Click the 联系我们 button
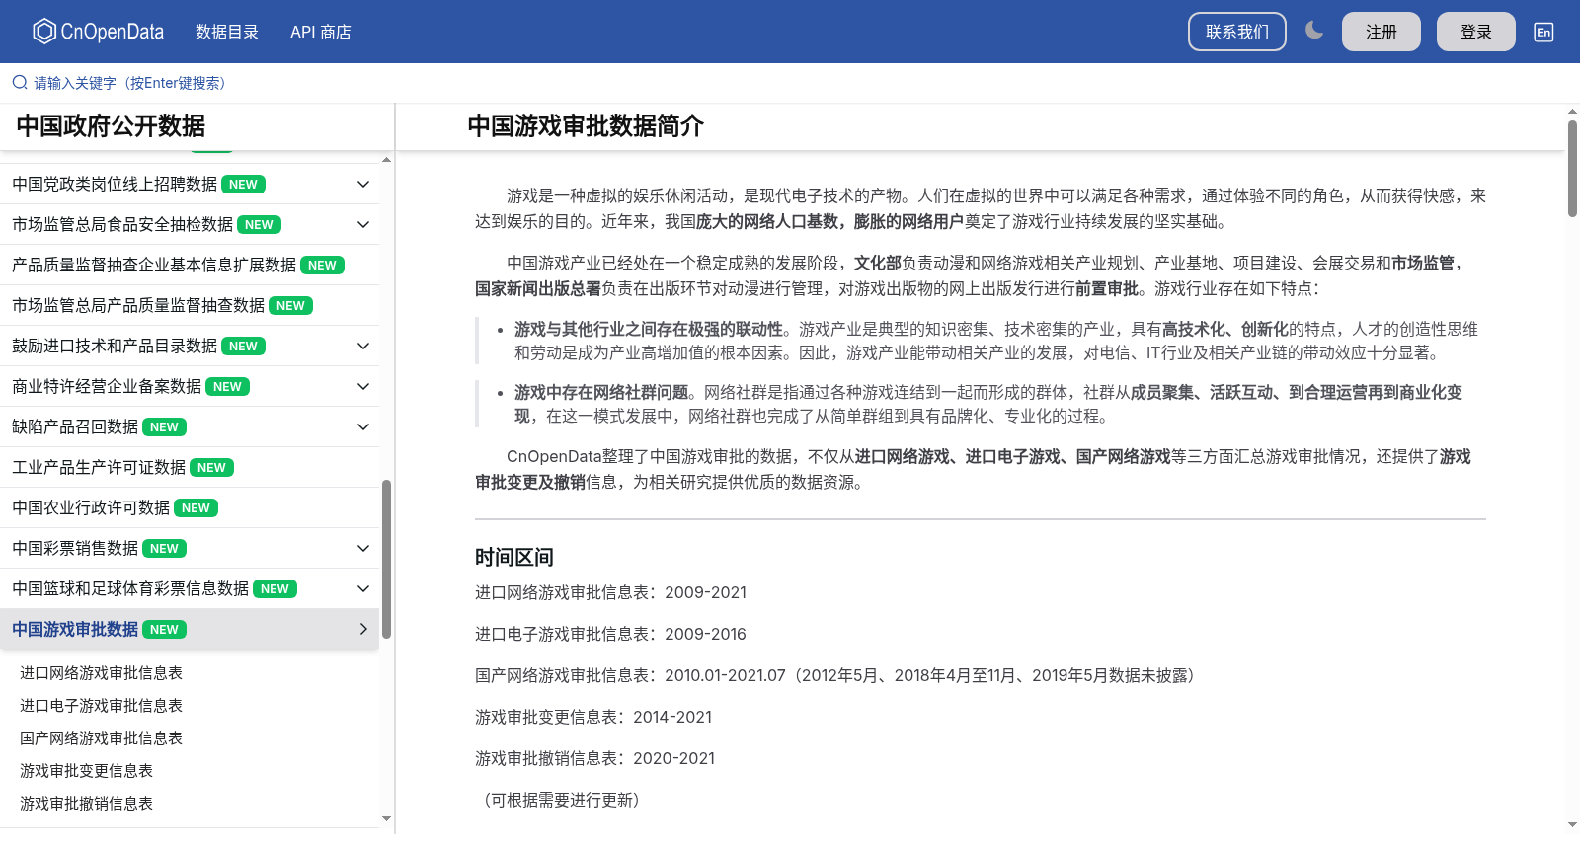Screen dimensions: 1580x850 (1237, 32)
